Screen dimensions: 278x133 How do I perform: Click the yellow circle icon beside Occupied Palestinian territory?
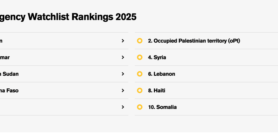140,41
